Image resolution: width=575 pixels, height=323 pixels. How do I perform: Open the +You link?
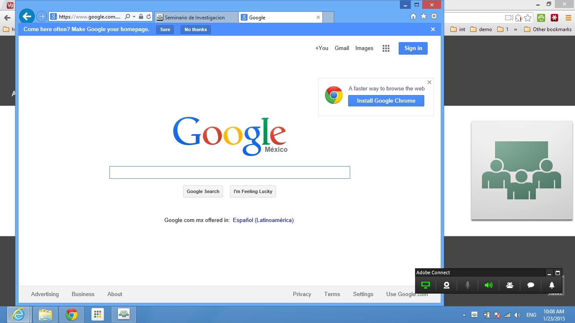point(322,48)
